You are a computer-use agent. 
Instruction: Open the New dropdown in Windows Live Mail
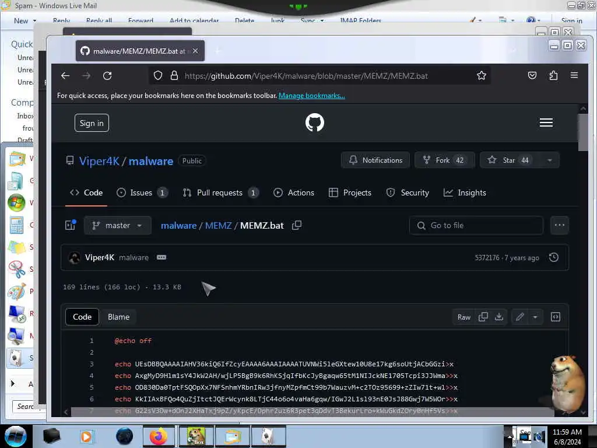click(25, 20)
